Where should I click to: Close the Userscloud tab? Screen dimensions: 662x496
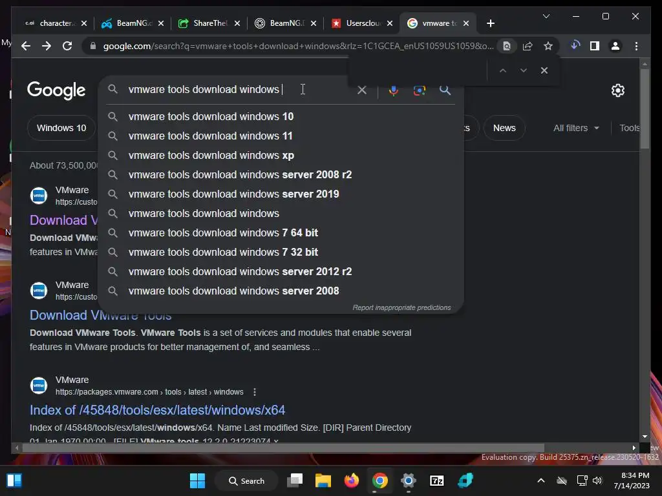tap(390, 23)
